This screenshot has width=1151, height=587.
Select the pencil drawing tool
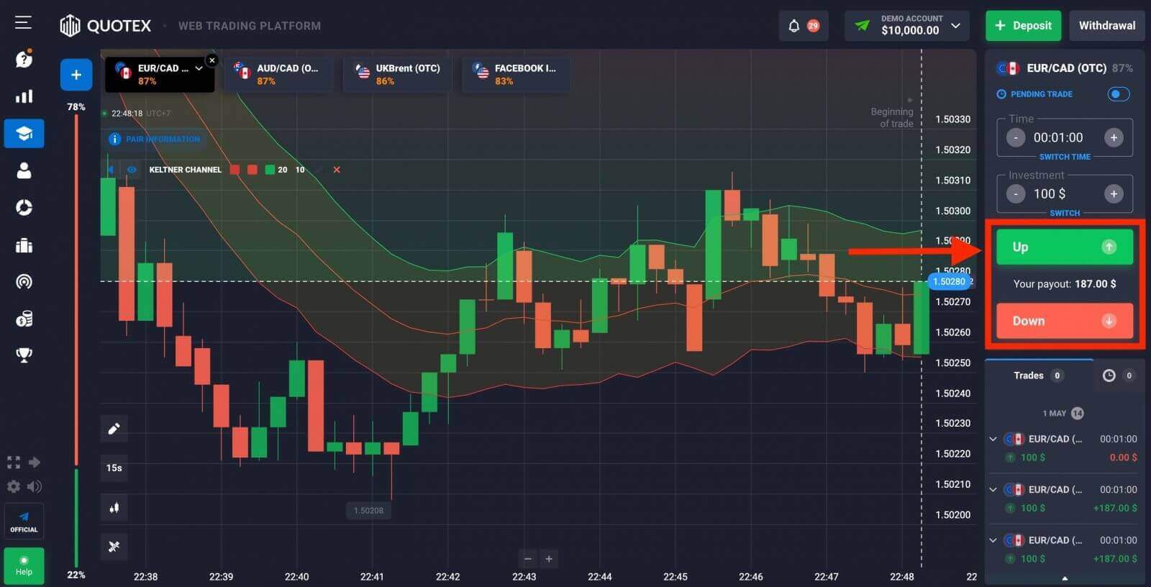pyautogui.click(x=114, y=429)
